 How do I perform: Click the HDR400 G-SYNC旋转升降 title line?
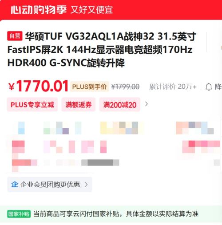click(x=66, y=63)
